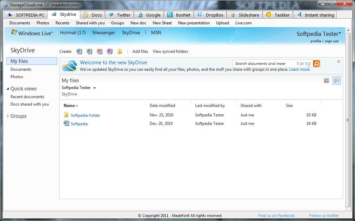
Task: Open Live.com from the toolbar
Action: [243, 23]
